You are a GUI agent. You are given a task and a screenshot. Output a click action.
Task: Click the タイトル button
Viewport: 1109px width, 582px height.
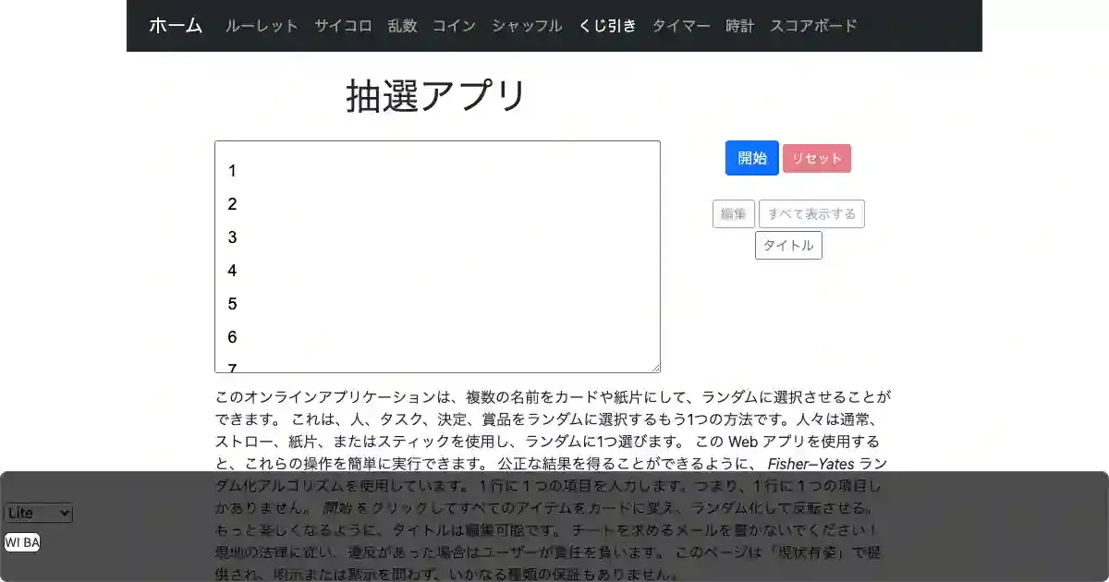pos(788,246)
